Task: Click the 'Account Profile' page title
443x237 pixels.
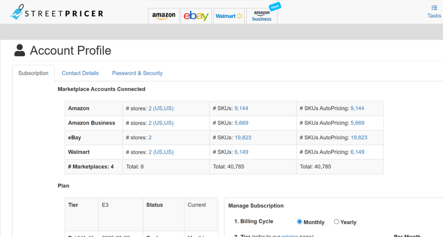Action: click(71, 51)
